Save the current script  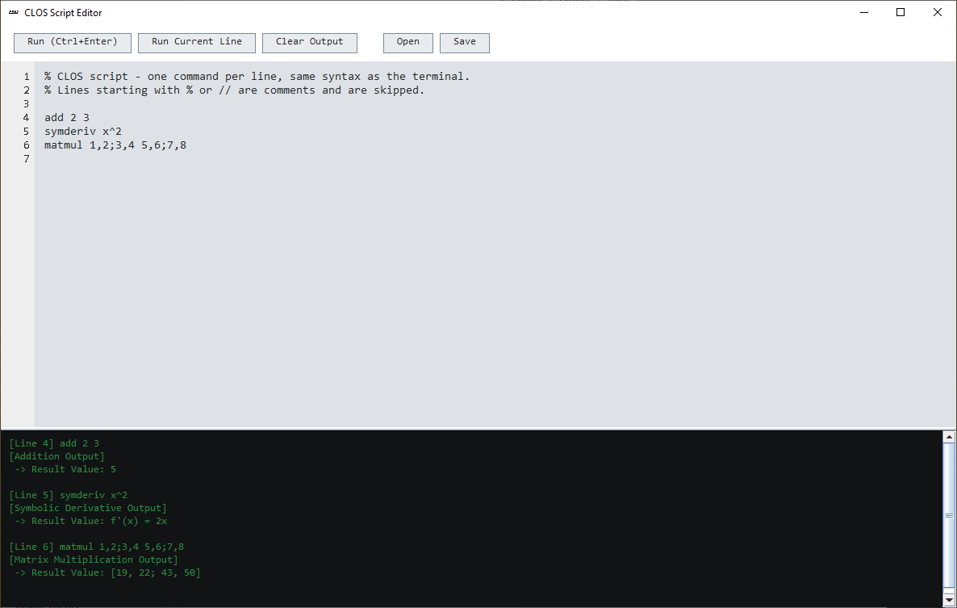[465, 42]
